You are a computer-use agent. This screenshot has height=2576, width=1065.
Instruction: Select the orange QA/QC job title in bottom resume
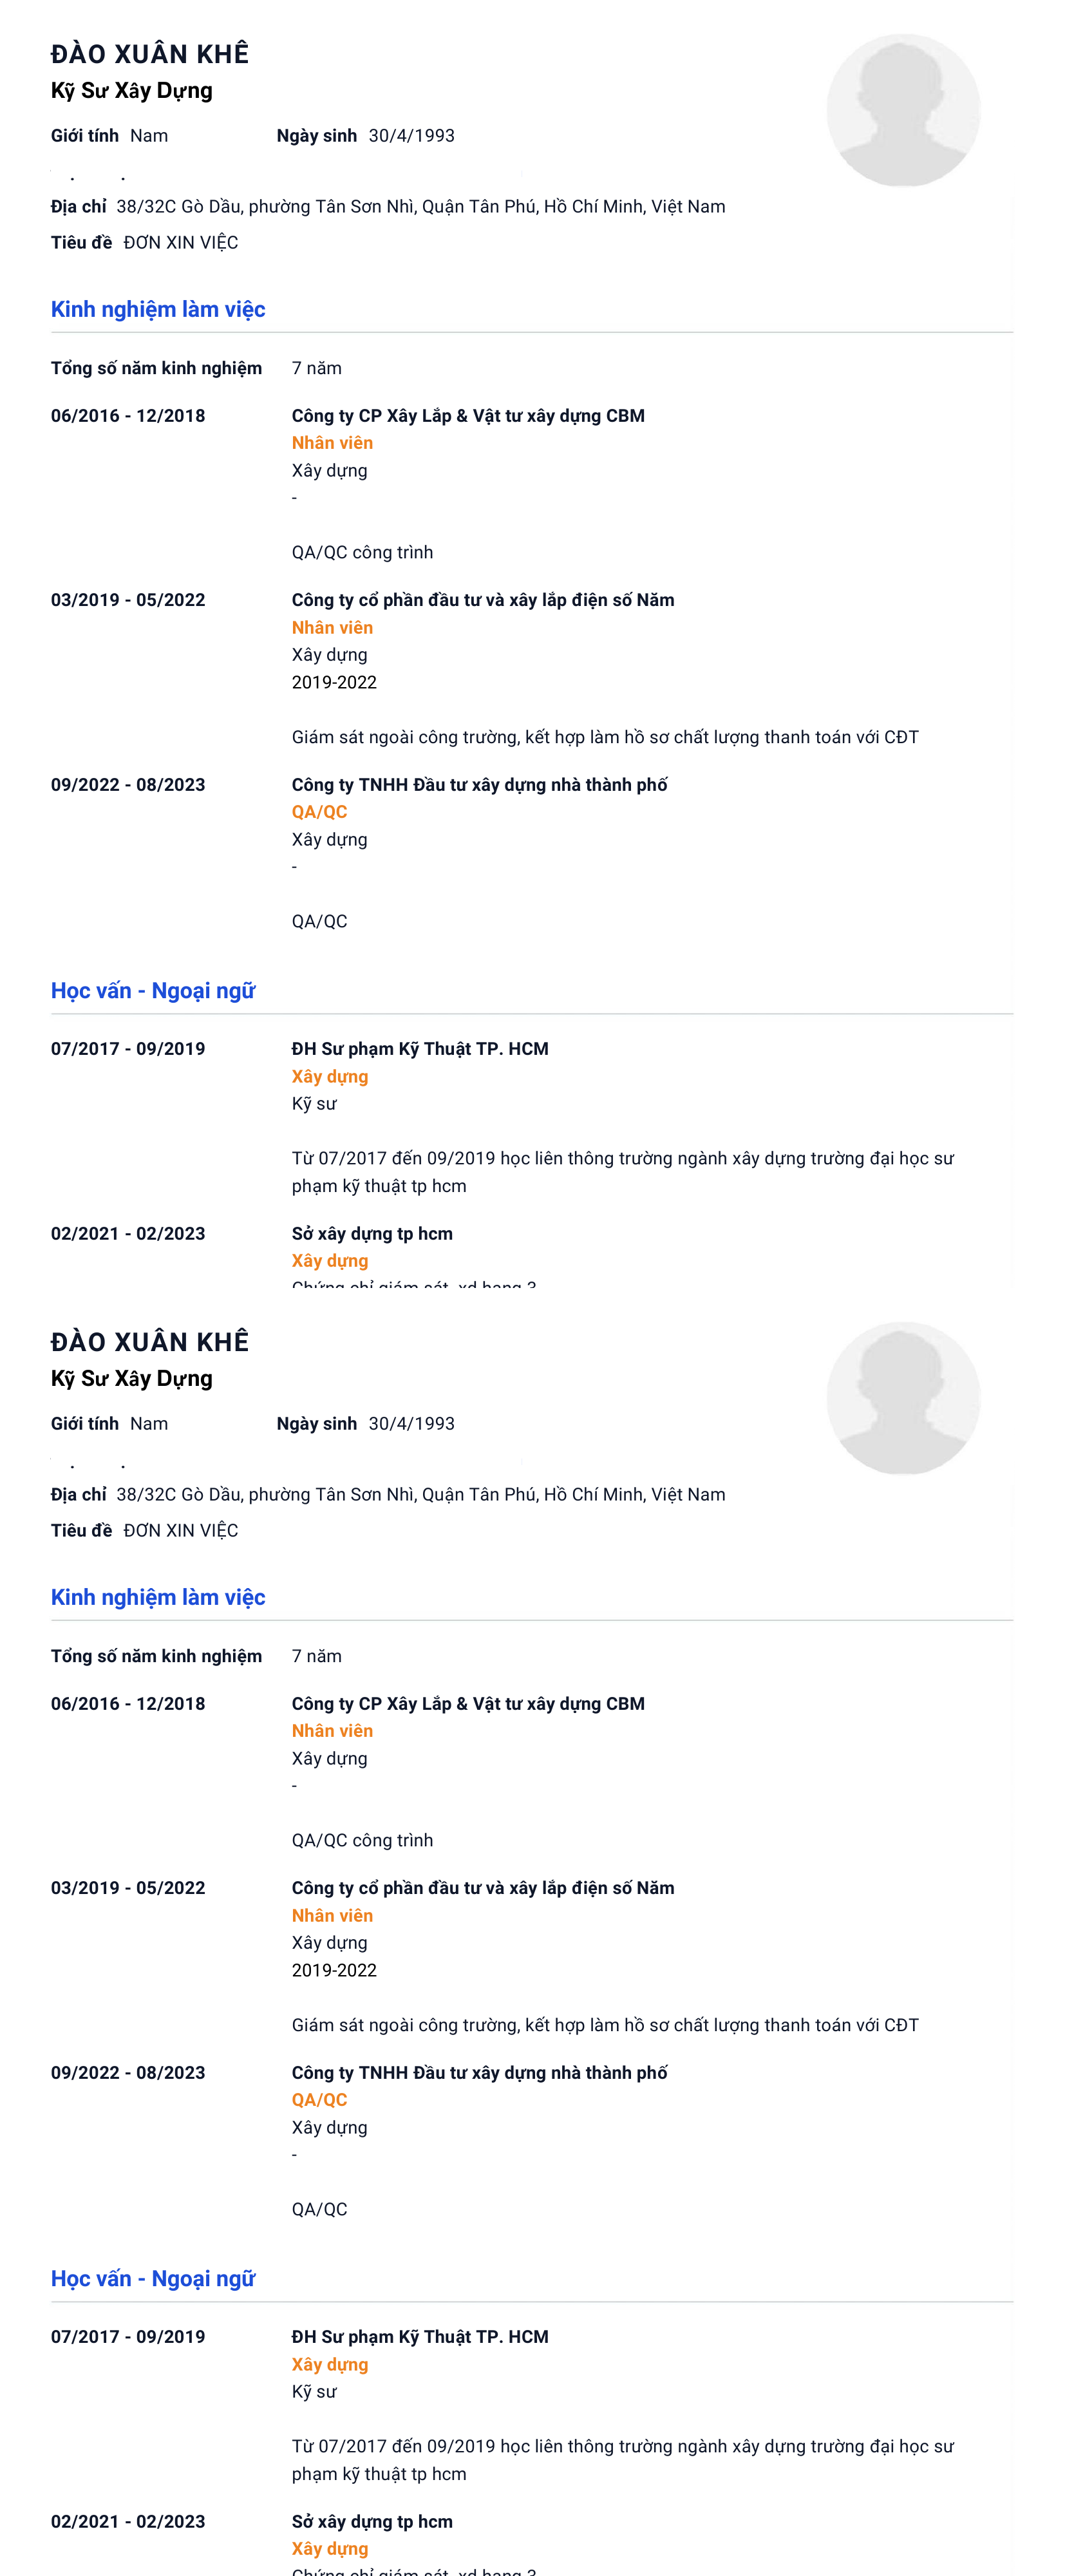(319, 2100)
